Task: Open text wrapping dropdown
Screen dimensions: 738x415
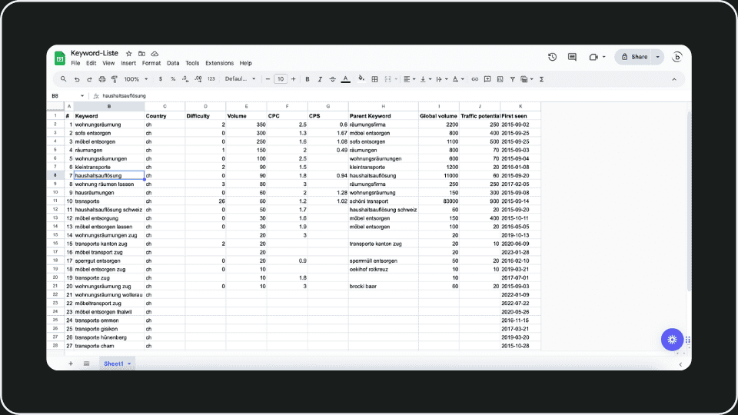Action: pyautogui.click(x=441, y=79)
